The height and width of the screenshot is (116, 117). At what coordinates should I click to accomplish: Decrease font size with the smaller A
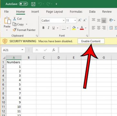coord(85,20)
